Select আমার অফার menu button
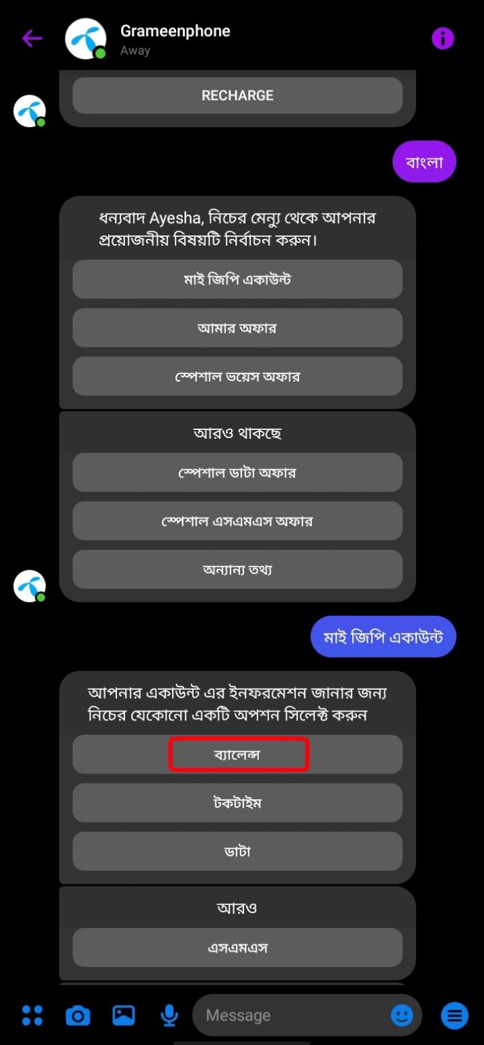 point(237,327)
